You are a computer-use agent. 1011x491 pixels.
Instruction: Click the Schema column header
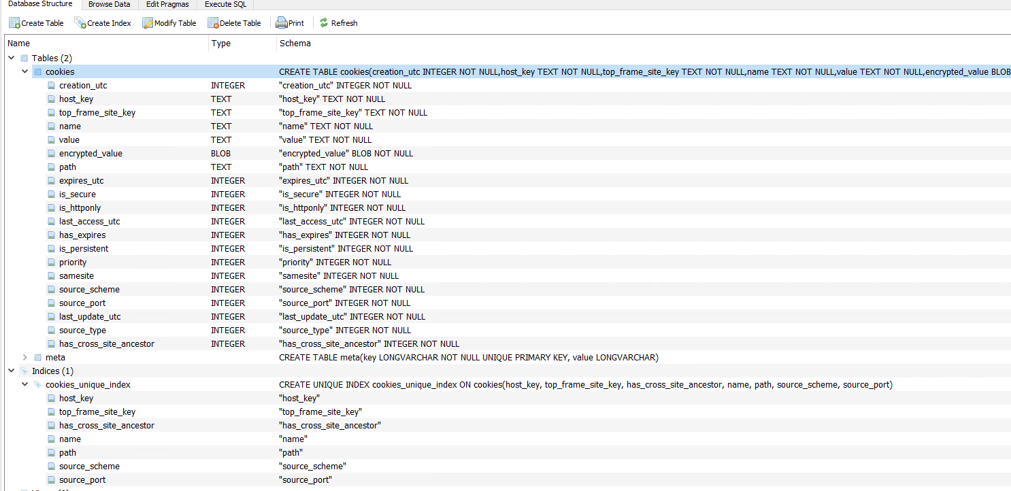click(644, 44)
